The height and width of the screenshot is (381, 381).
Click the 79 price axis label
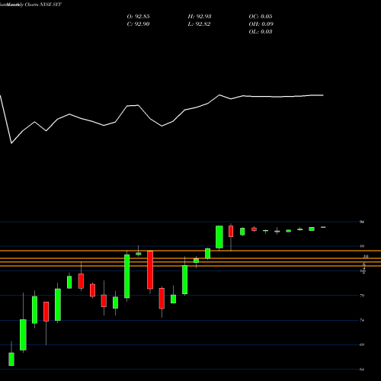362,296
